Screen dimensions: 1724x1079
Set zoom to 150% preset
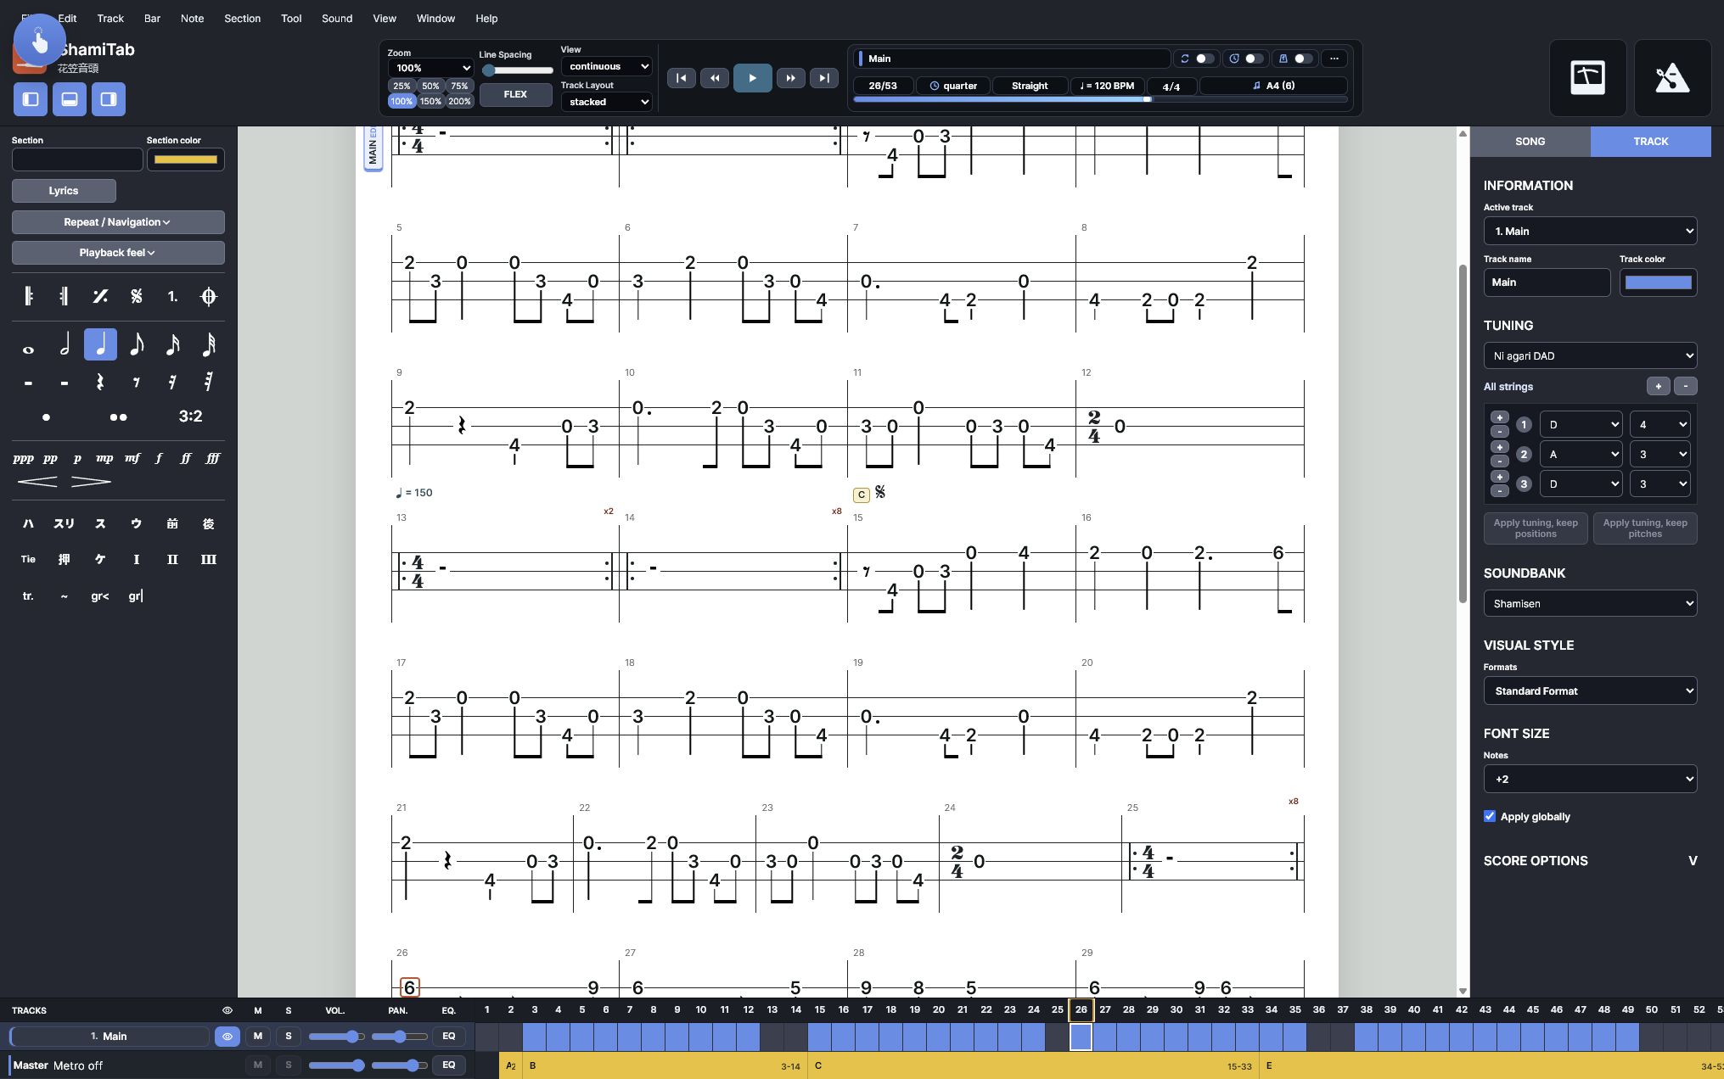(430, 101)
